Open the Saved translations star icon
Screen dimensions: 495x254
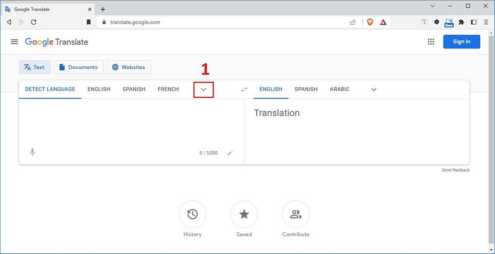tap(244, 214)
